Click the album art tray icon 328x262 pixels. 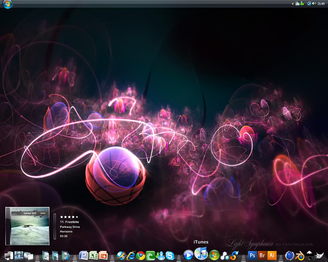(x=297, y=4)
